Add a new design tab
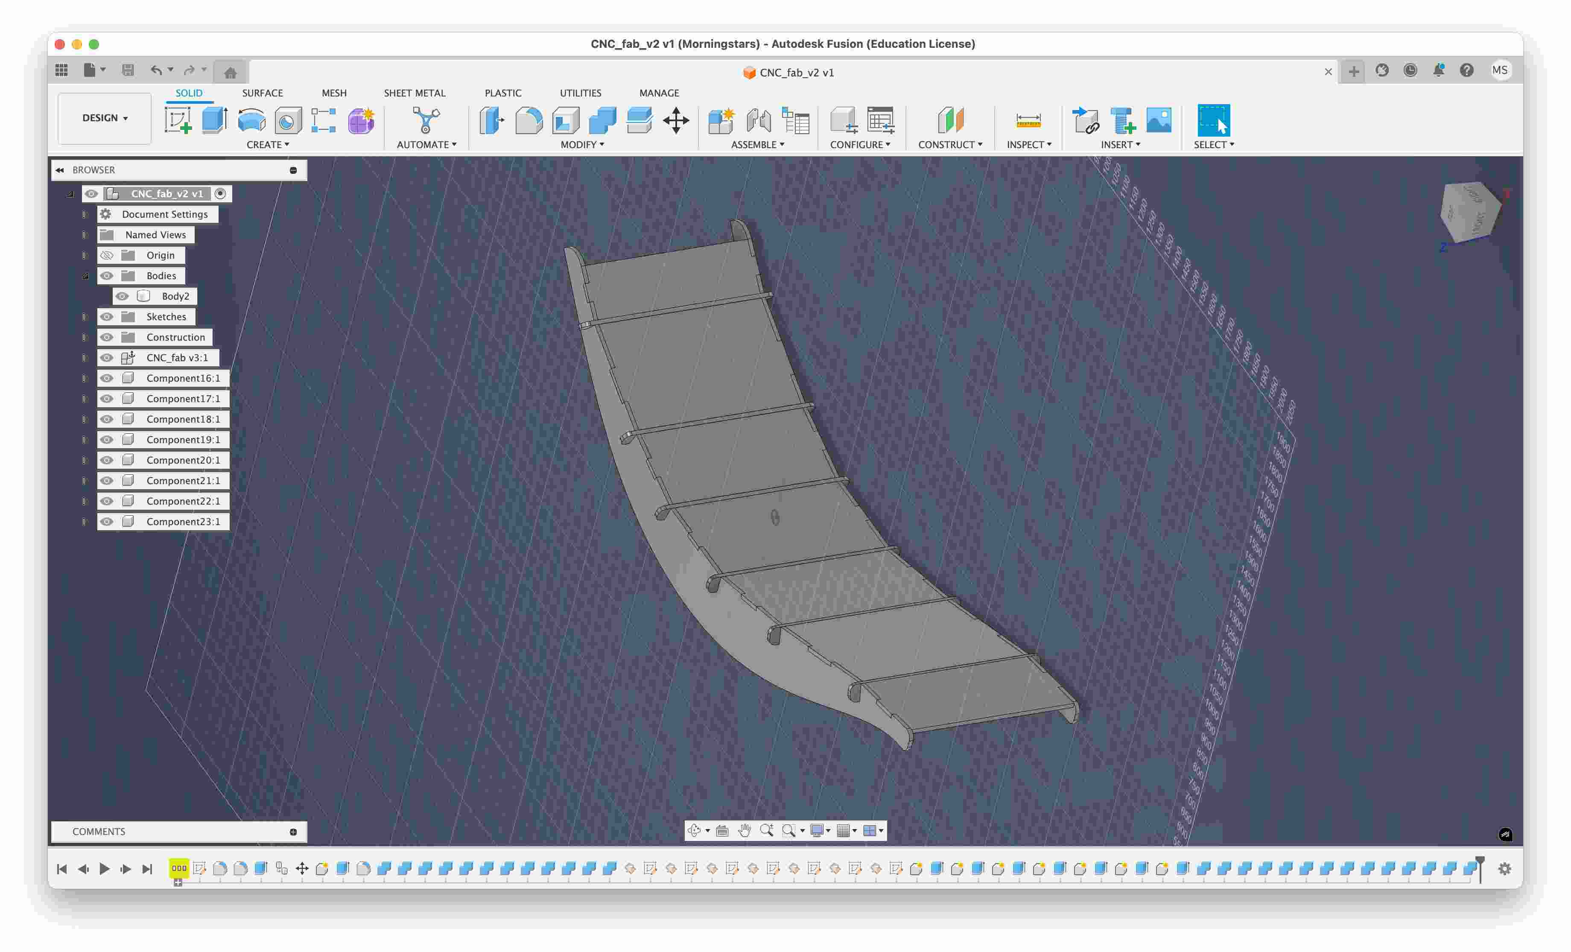This screenshot has width=1571, height=952. pos(1353,71)
